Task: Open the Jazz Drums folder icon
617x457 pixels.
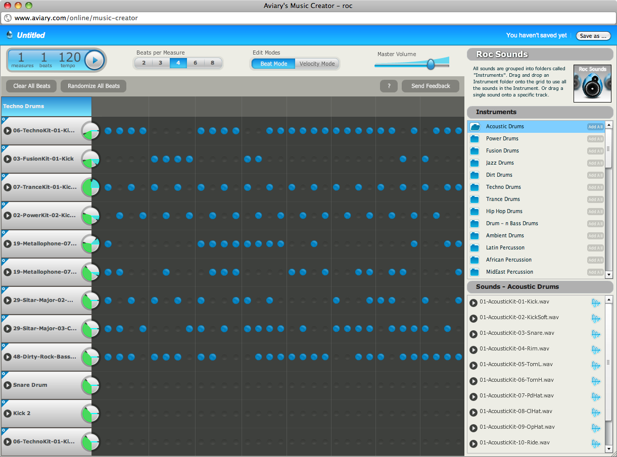Action: 474,163
